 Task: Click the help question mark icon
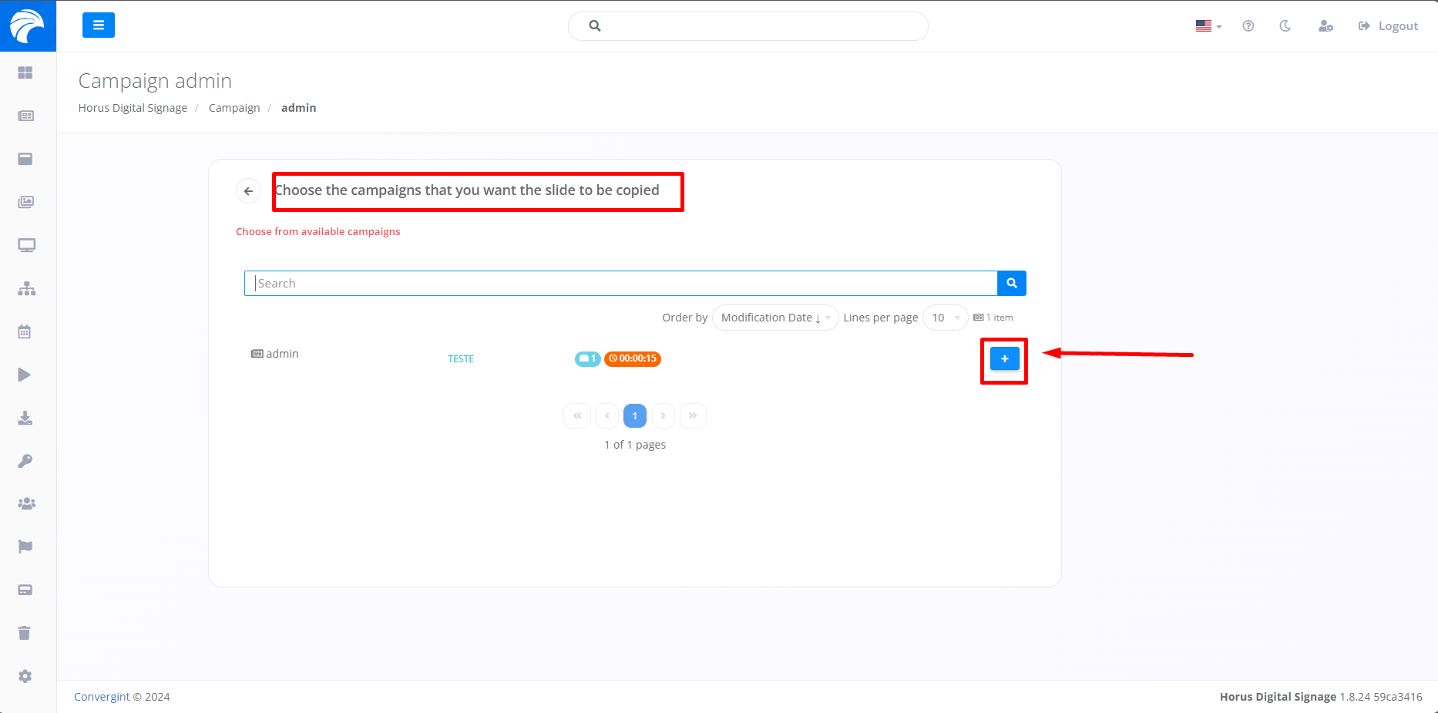(x=1248, y=26)
